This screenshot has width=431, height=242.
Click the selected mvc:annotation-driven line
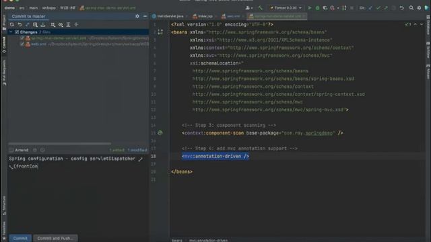coord(215,156)
